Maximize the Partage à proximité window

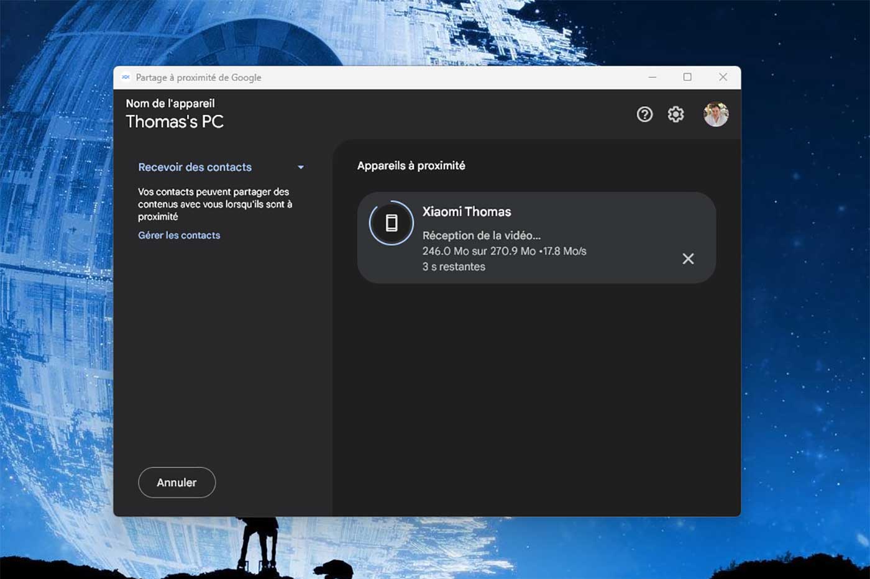687,77
